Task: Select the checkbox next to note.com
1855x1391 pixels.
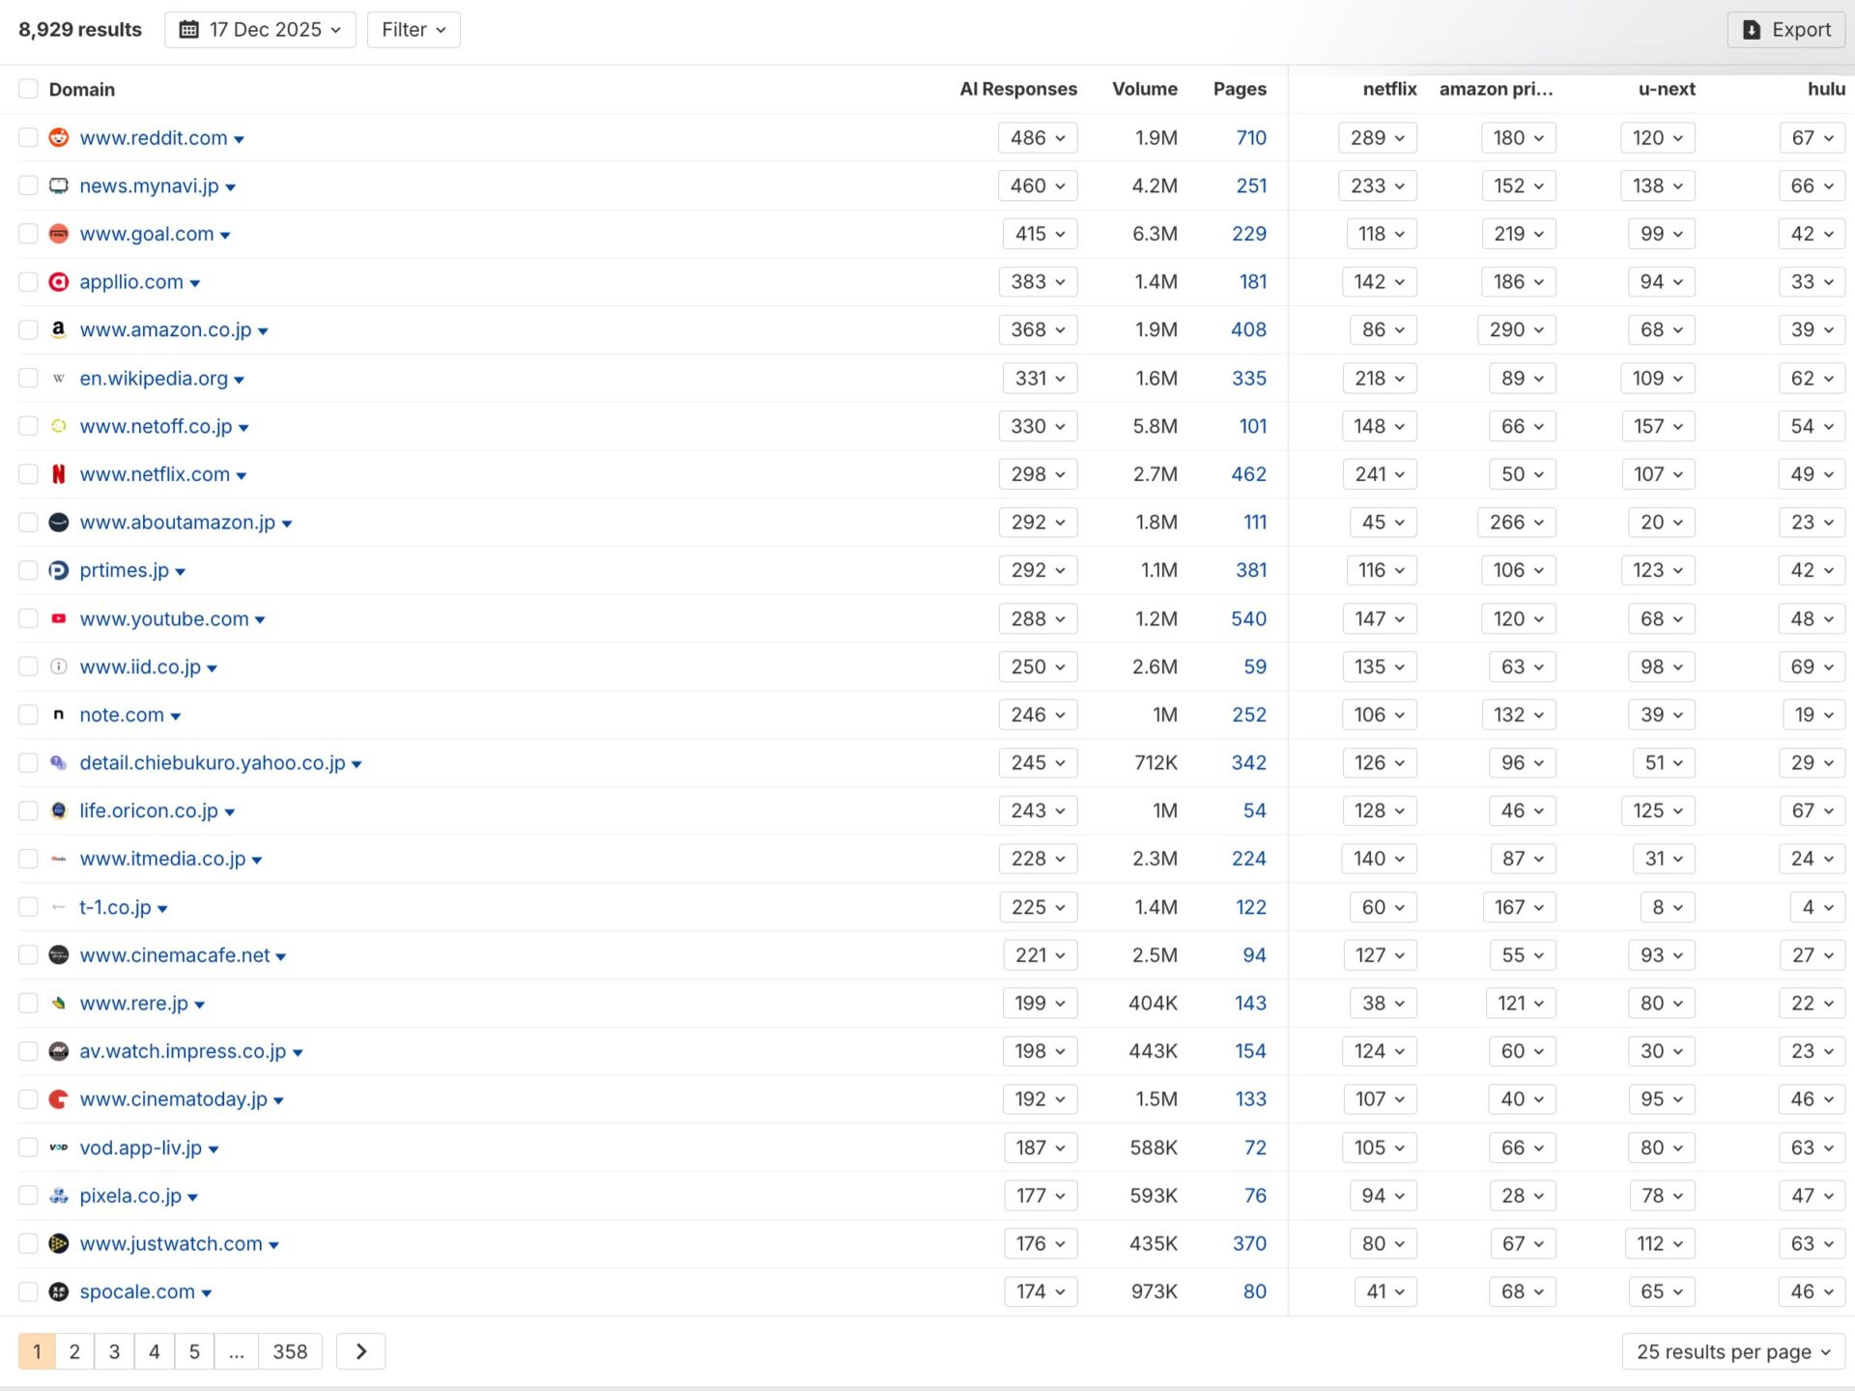Action: [27, 715]
